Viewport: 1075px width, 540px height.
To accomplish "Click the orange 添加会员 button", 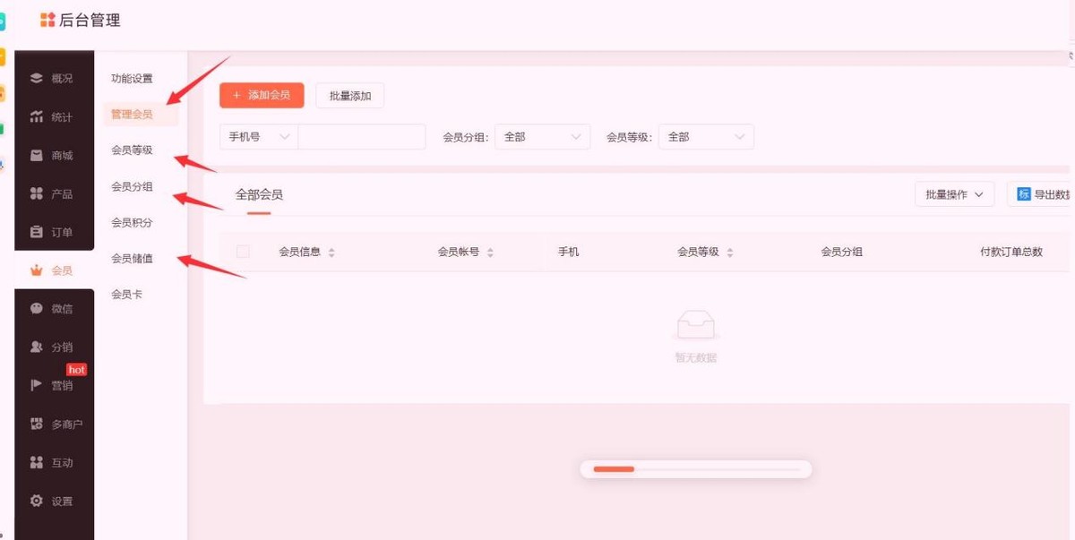I will click(x=261, y=95).
